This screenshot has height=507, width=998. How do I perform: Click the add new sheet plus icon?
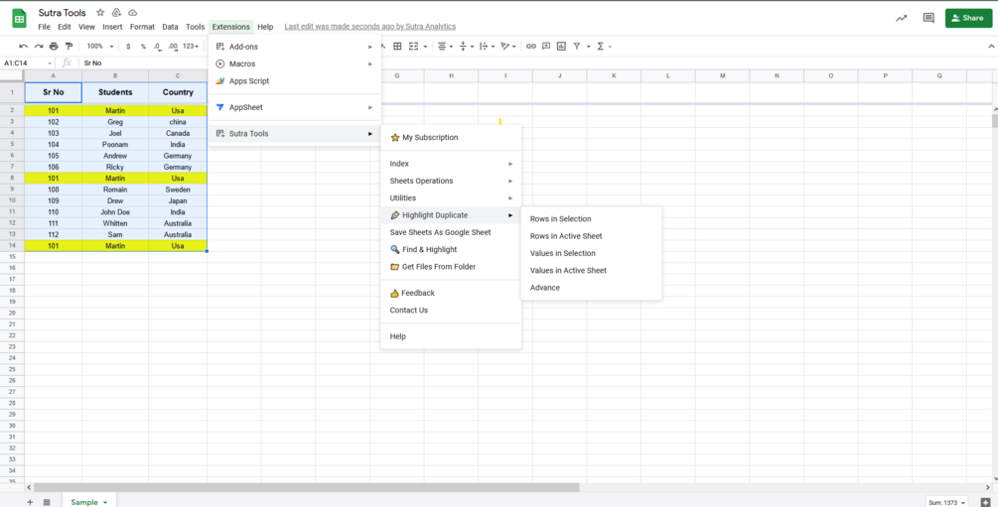30,502
